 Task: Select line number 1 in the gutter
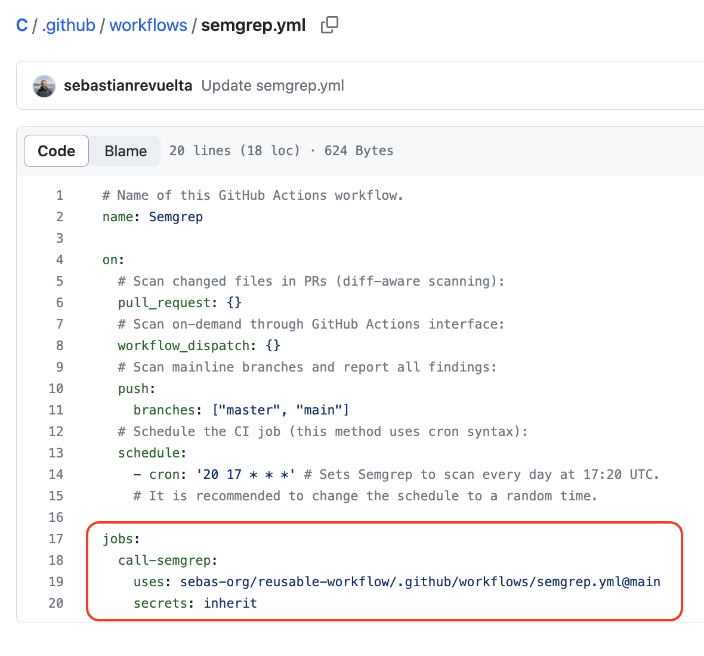tap(59, 196)
